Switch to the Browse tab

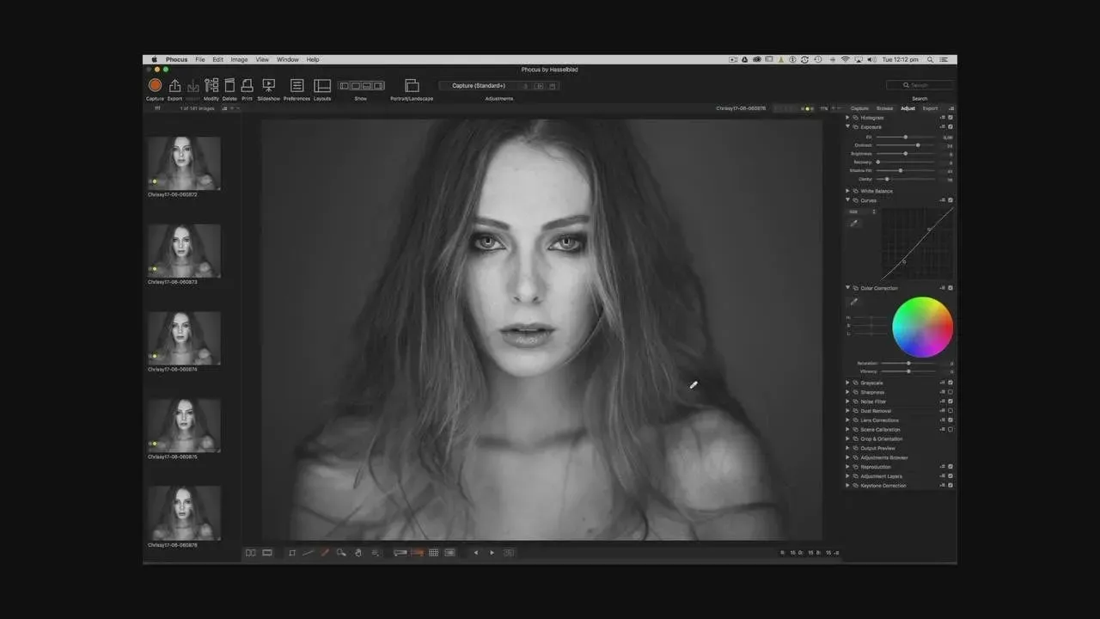point(884,108)
